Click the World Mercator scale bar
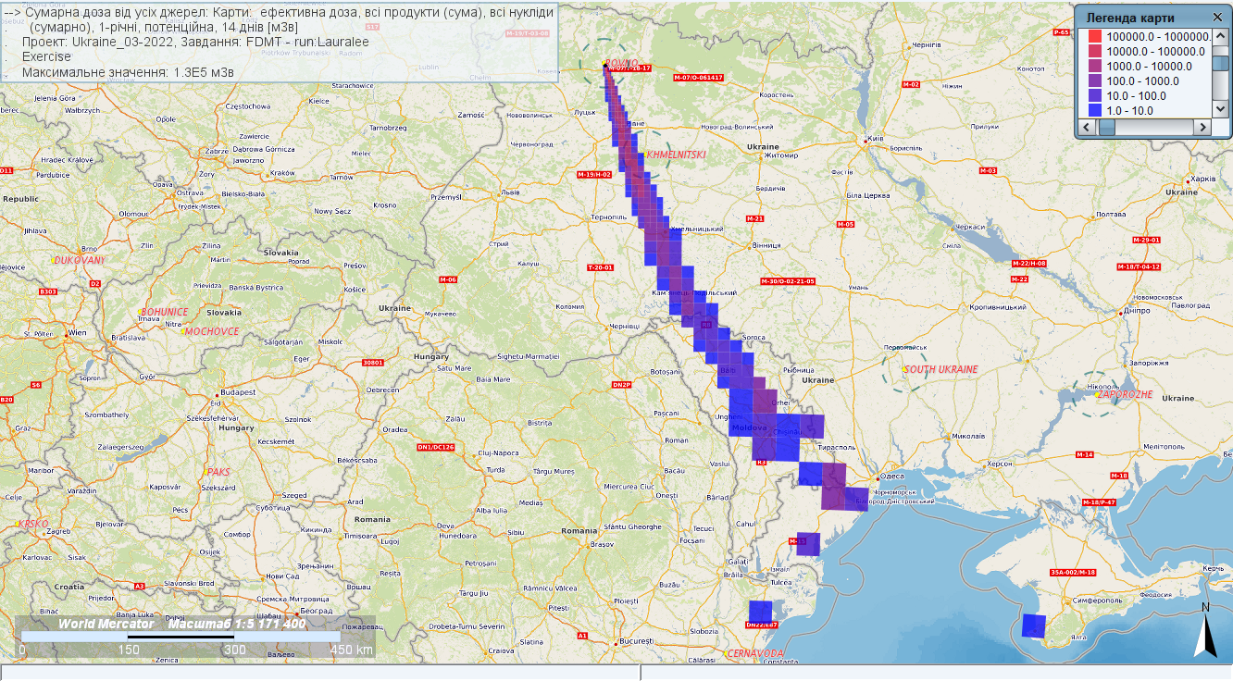Screen dimensions: 1233x681 tap(181, 637)
